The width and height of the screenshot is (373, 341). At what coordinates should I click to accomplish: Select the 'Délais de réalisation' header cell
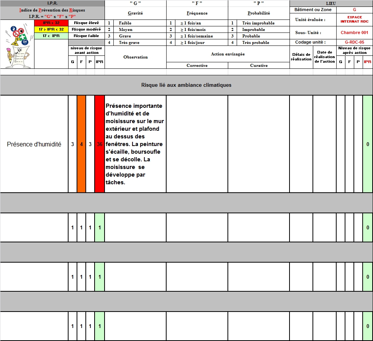pos(301,57)
